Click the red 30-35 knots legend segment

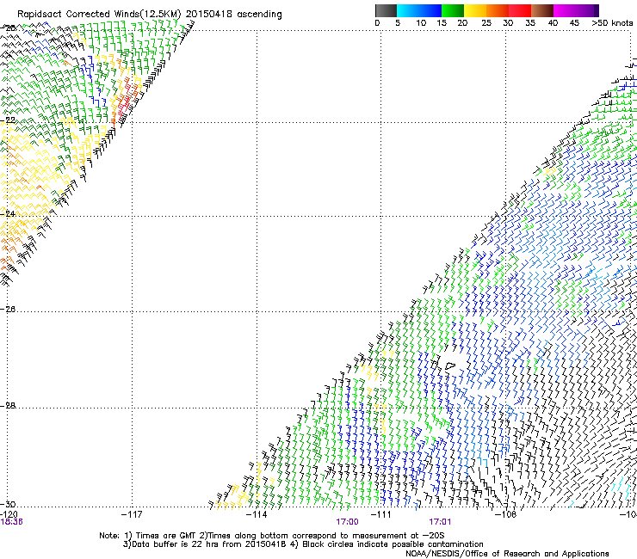point(520,10)
